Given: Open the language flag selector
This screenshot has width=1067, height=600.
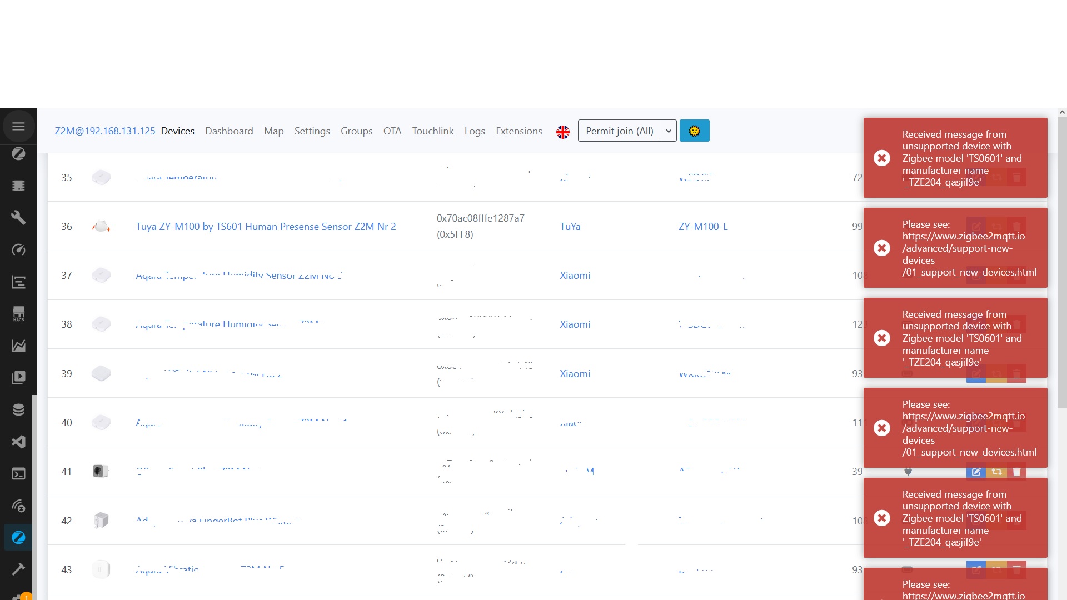Looking at the screenshot, I should pos(562,132).
